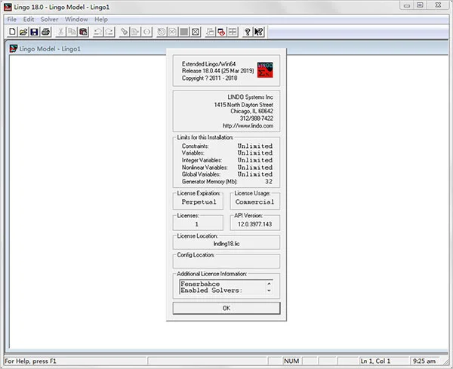This screenshot has height=369, width=453.
Task: Click the New document icon
Action: (x=12, y=32)
